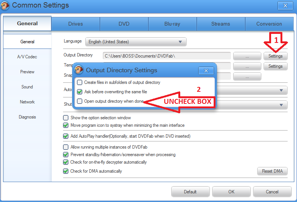Click the Default button
The height and width of the screenshot is (202, 297).
[190, 192]
